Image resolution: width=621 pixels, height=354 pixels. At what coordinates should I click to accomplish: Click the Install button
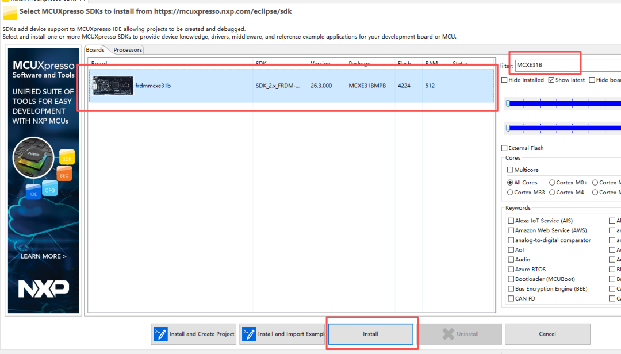(371, 334)
